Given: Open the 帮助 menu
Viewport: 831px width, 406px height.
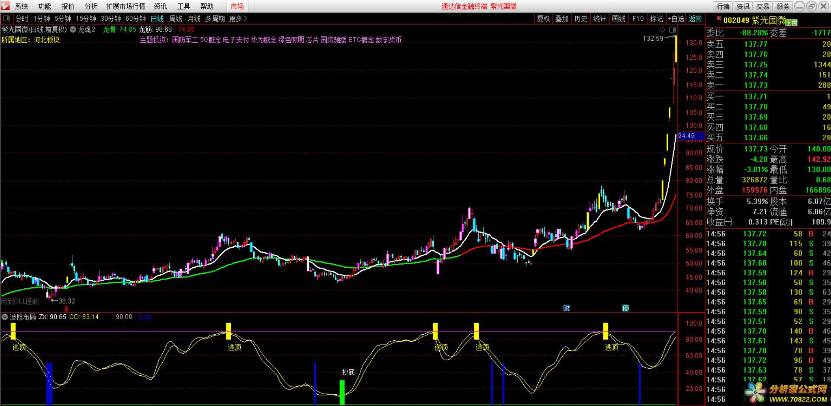Looking at the screenshot, I should tap(207, 6).
